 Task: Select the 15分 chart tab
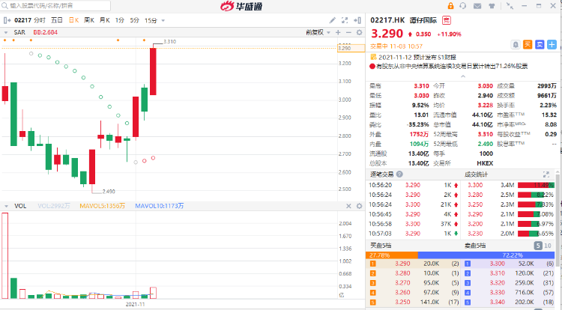151,20
